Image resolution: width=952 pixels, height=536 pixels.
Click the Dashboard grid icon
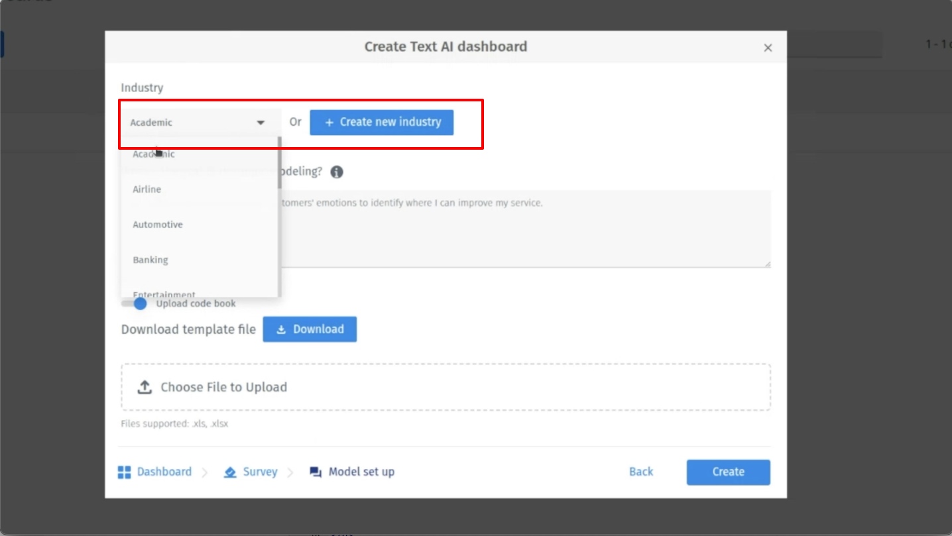(x=124, y=472)
